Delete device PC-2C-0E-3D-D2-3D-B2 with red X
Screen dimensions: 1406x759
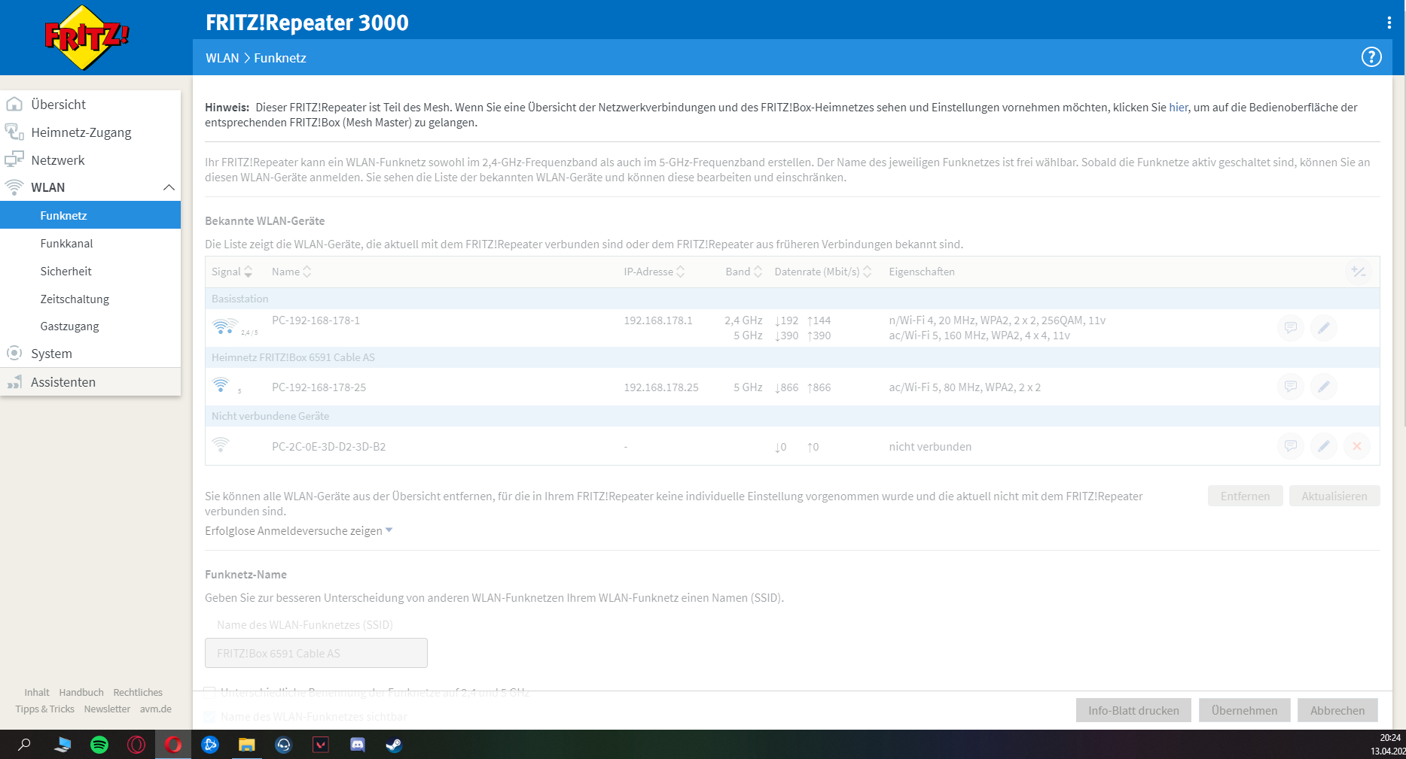[1357, 446]
